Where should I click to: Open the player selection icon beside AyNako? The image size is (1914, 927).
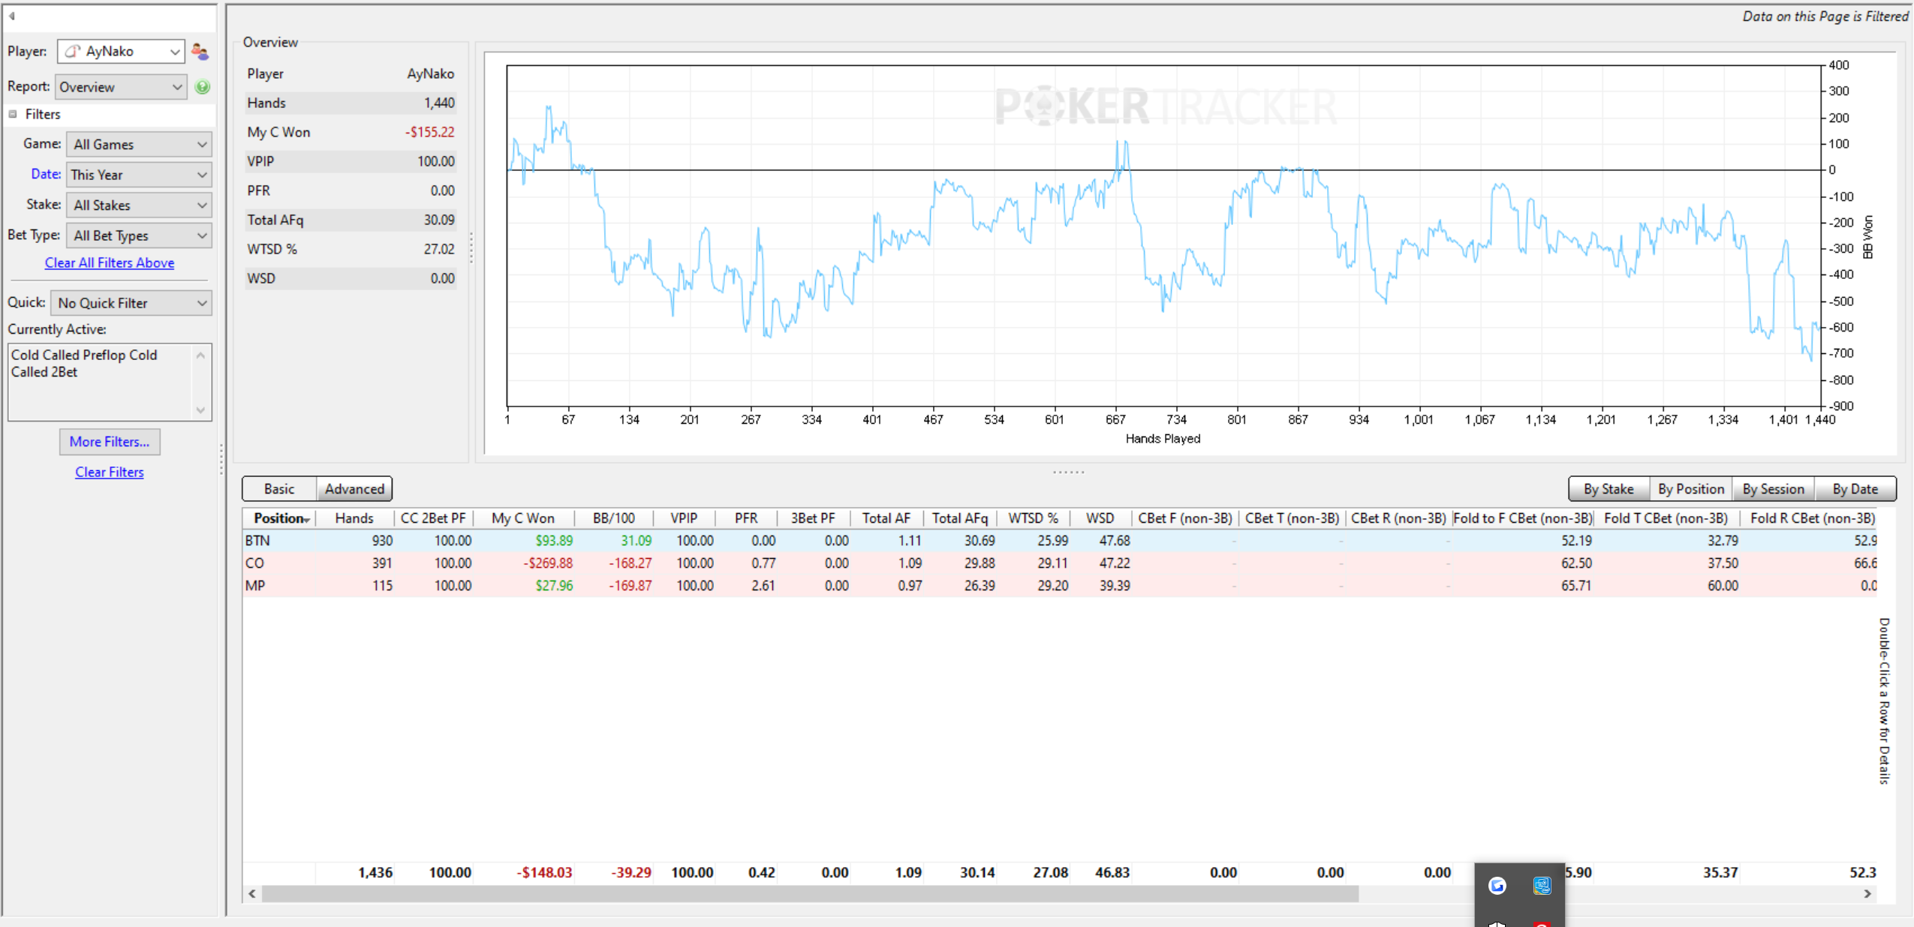pos(200,51)
